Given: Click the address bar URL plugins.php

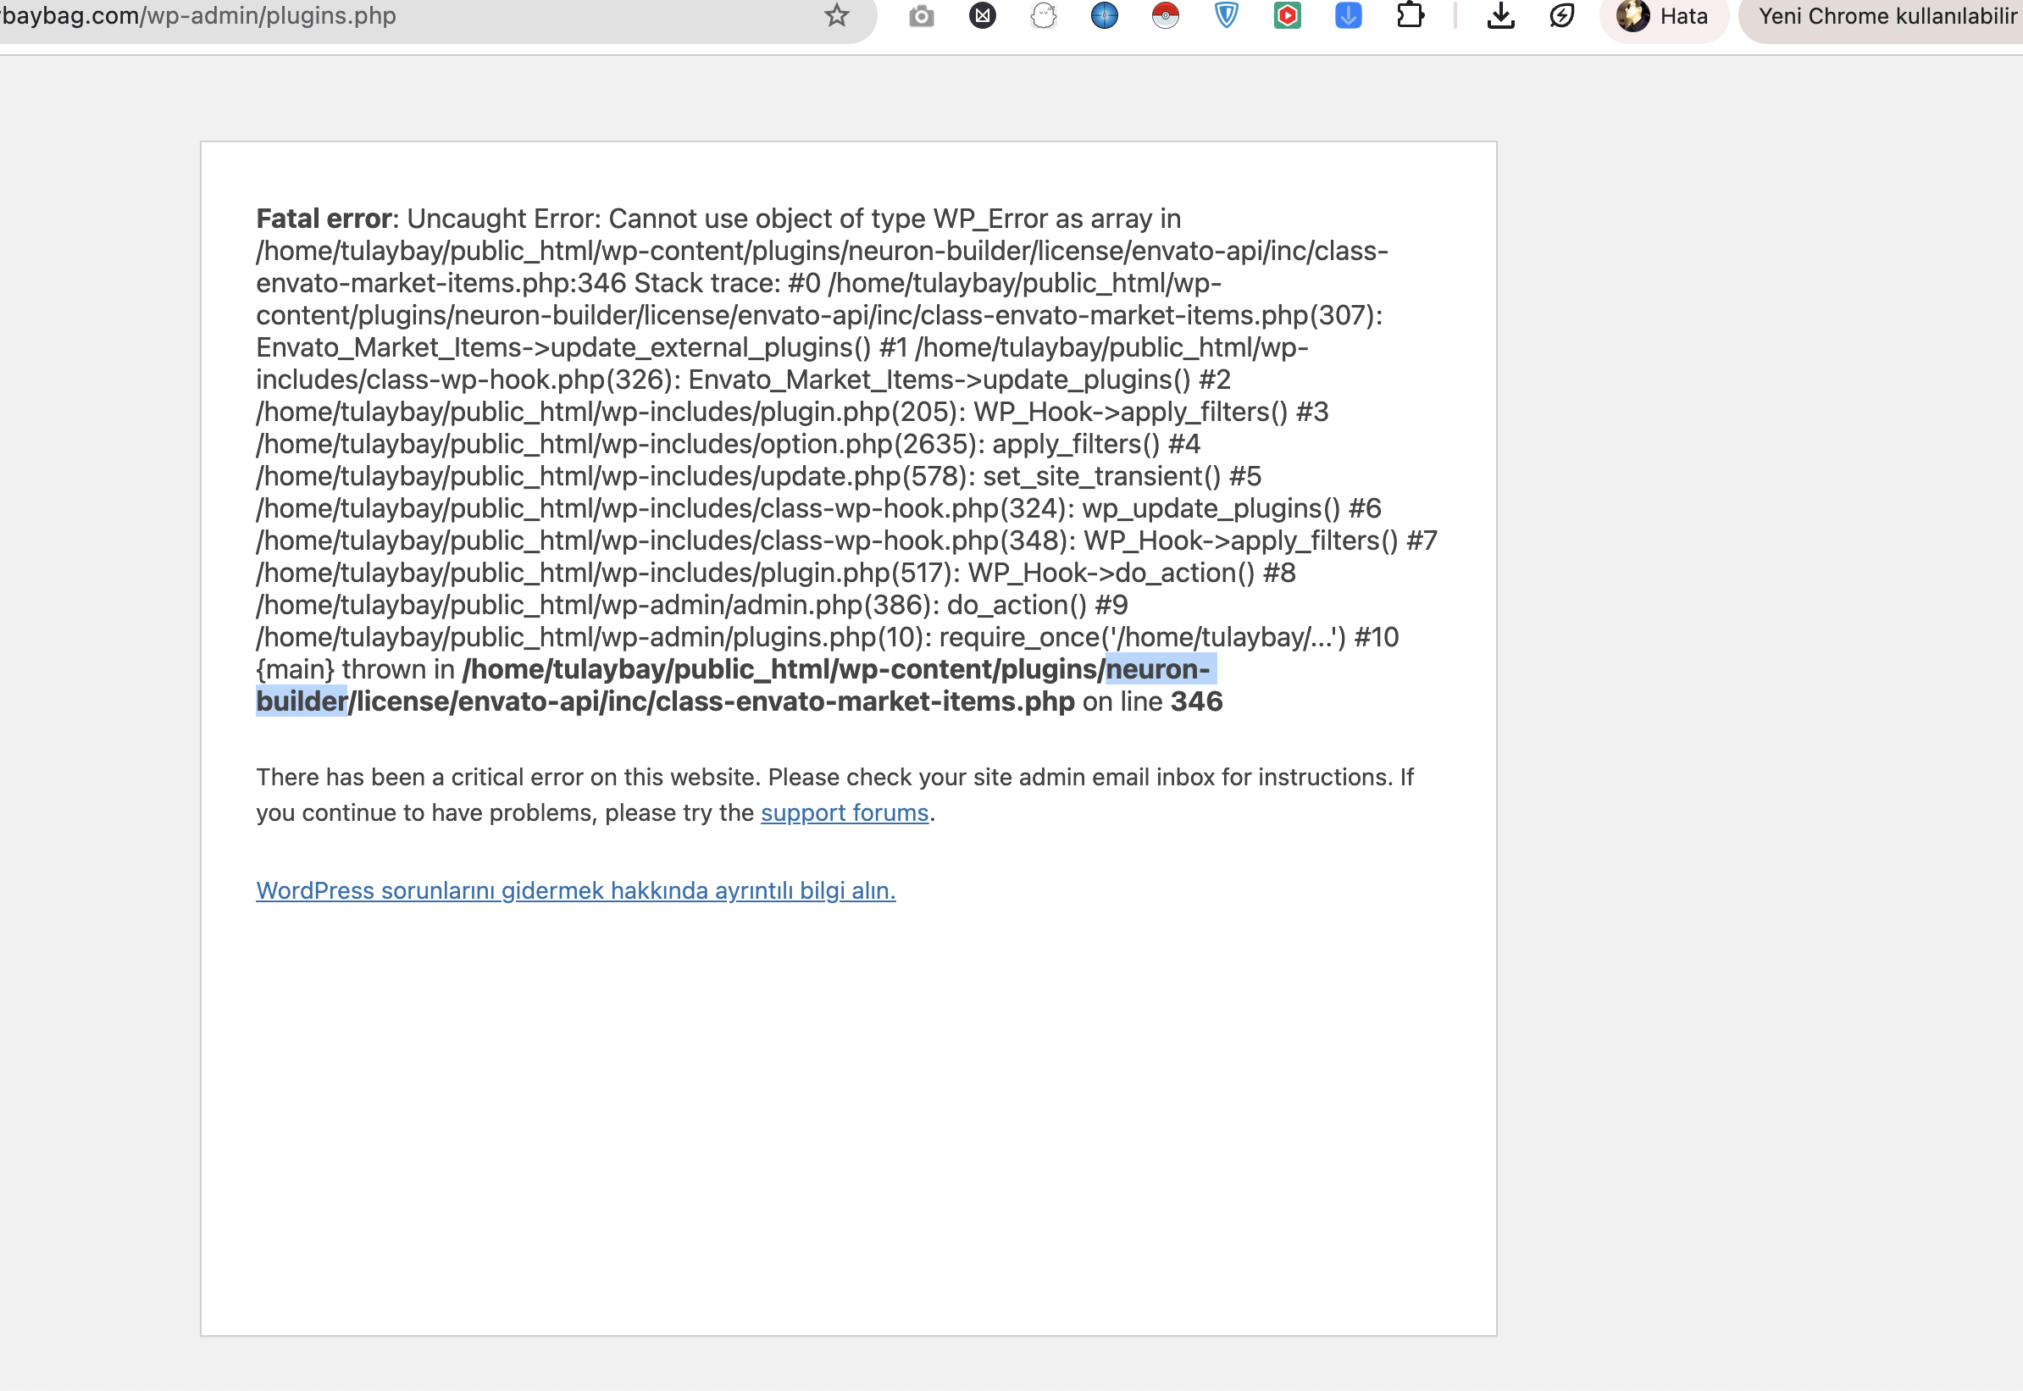Looking at the screenshot, I should (x=200, y=16).
